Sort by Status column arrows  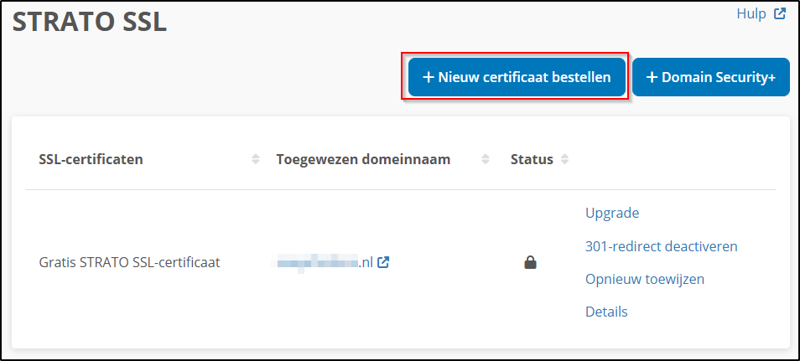564,160
